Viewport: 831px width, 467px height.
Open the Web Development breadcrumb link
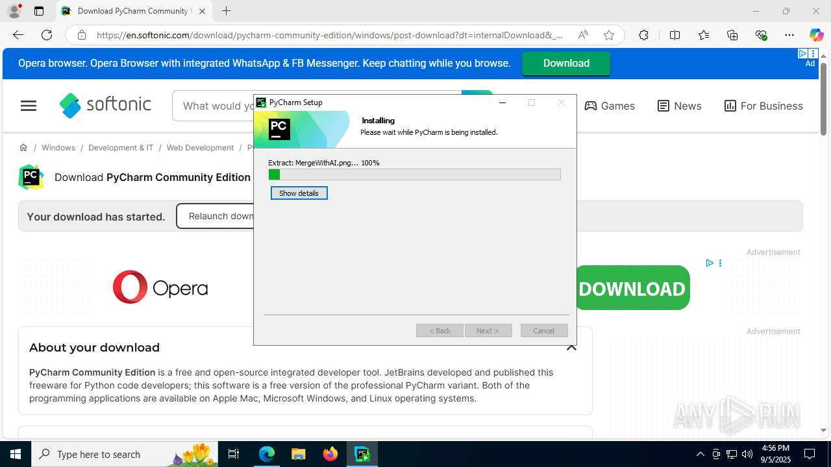tap(200, 148)
